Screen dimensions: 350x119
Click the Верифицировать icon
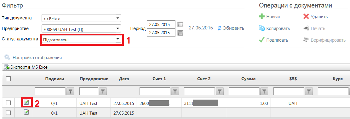coord(306,40)
